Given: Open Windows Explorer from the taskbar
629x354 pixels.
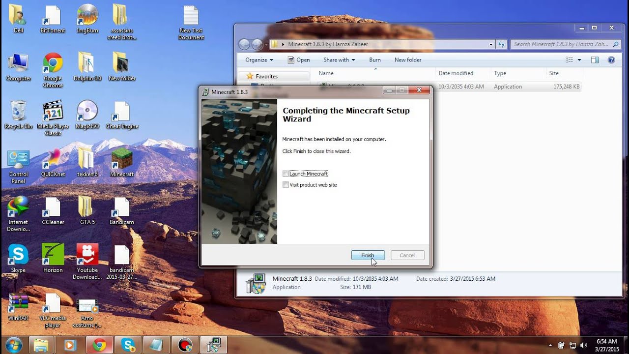Looking at the screenshot, I should tap(42, 345).
